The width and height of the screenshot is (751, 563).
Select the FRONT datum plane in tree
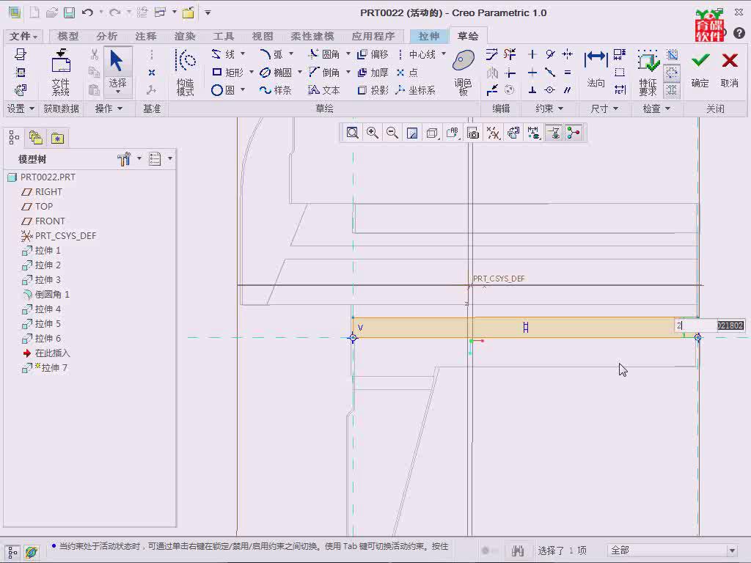coord(43,221)
